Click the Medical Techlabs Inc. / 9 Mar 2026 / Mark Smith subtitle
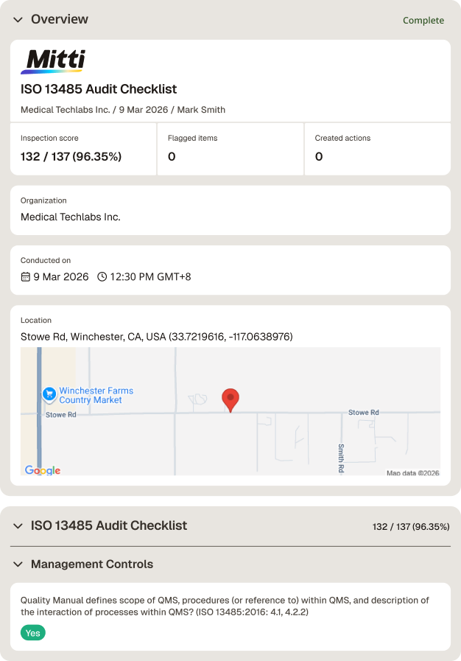Screen dimensions: 461x661 (x=123, y=110)
